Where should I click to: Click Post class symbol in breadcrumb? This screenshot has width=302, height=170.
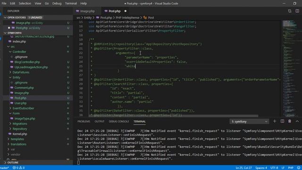pos(151,17)
